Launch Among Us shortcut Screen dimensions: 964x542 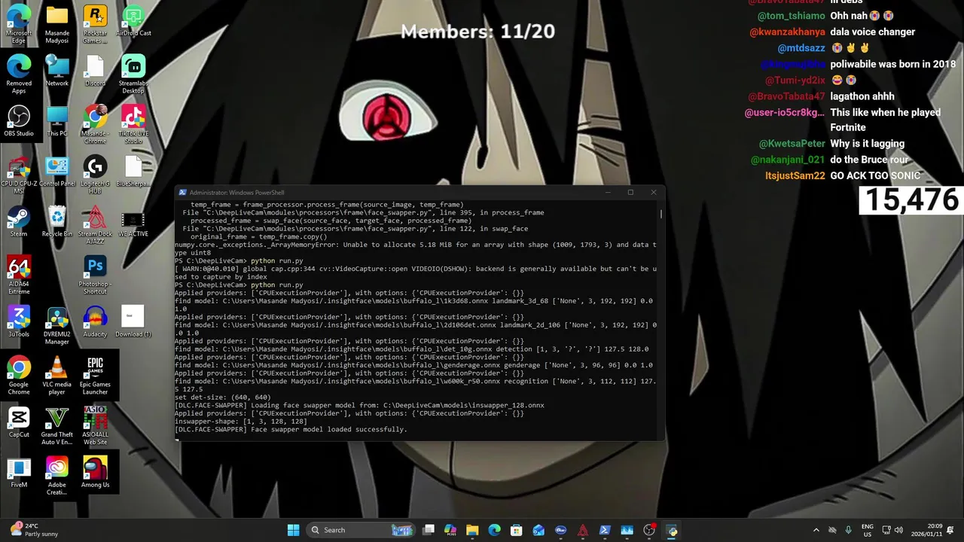[x=95, y=472]
